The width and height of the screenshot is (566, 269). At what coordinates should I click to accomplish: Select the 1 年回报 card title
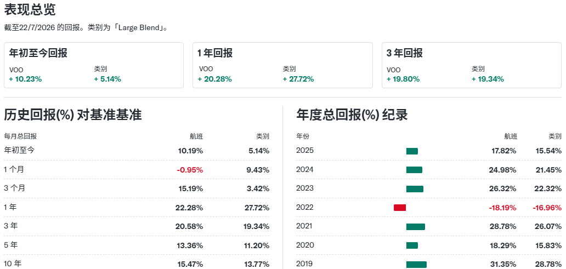[215, 53]
